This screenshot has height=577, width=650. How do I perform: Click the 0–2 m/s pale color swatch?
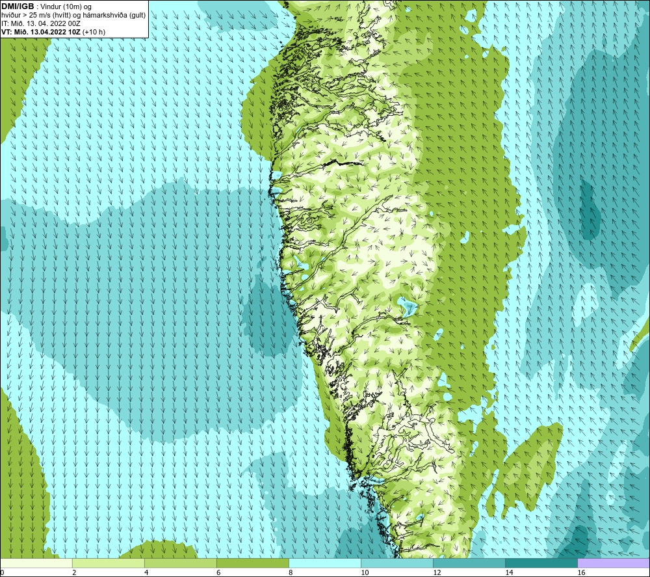pos(36,563)
